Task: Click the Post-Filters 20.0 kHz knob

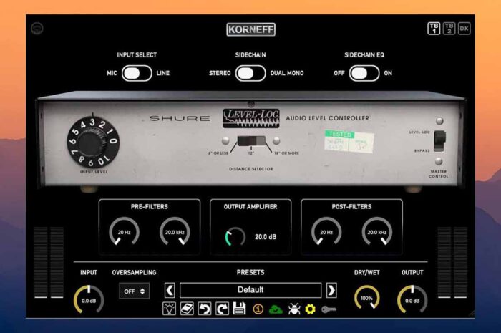Action: click(377, 232)
